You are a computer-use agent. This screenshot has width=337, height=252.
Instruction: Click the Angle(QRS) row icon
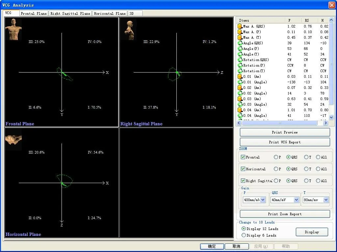click(240, 43)
